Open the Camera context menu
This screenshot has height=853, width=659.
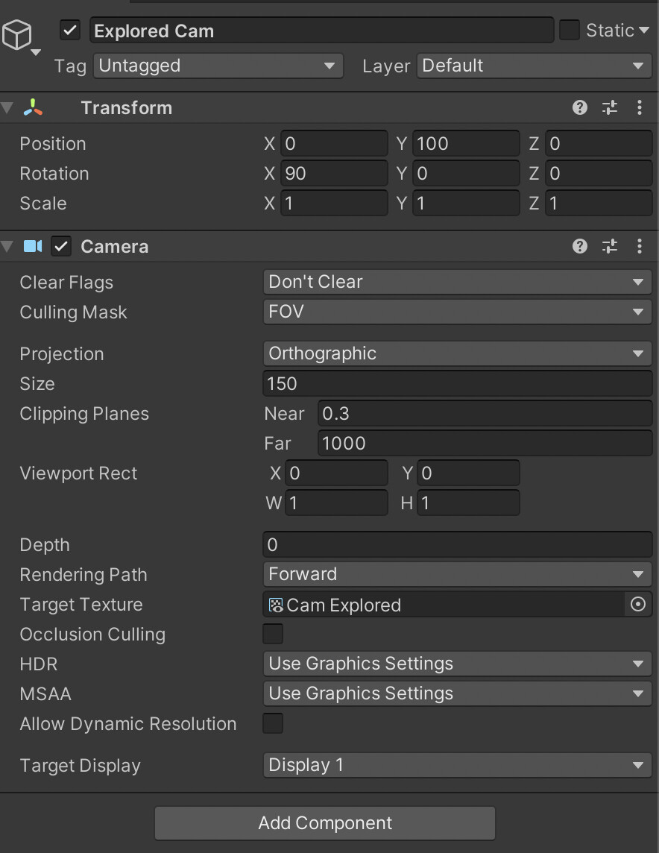pos(640,246)
